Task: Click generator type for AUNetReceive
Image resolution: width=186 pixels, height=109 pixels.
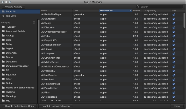Action: (79, 75)
